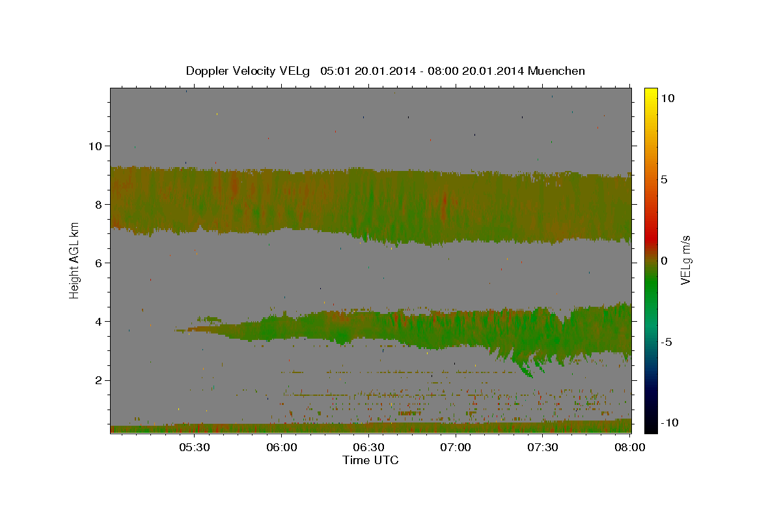Click the yellow top of the colorbar

click(x=650, y=94)
